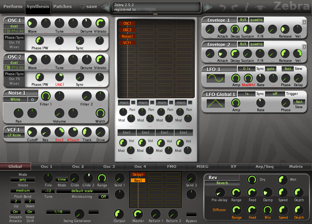This screenshot has width=312, height=224.
Task: Click the OSC2 module in the grid
Action: [127, 30]
